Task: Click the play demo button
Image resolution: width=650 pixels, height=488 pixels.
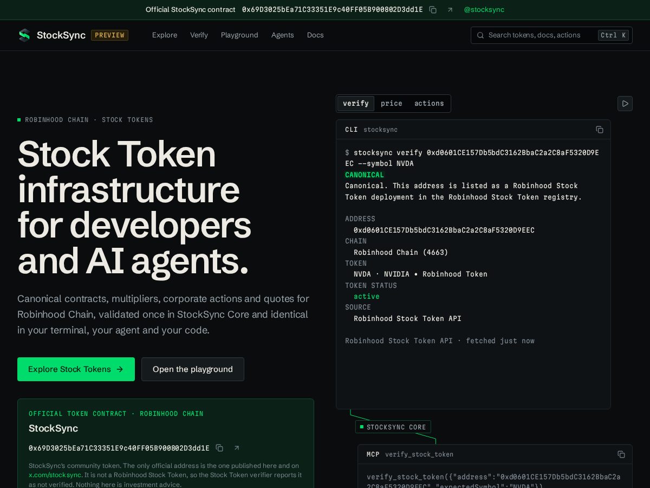Action: (625, 104)
